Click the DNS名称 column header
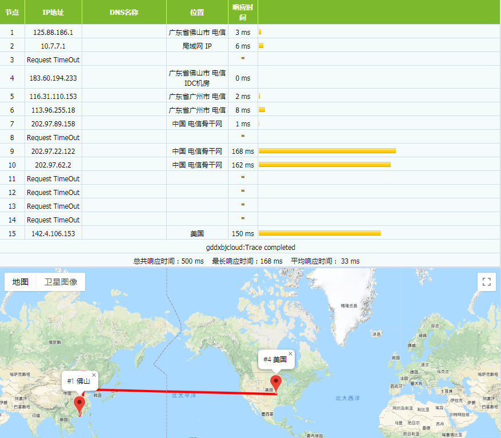The width and height of the screenshot is (501, 438). point(124,13)
